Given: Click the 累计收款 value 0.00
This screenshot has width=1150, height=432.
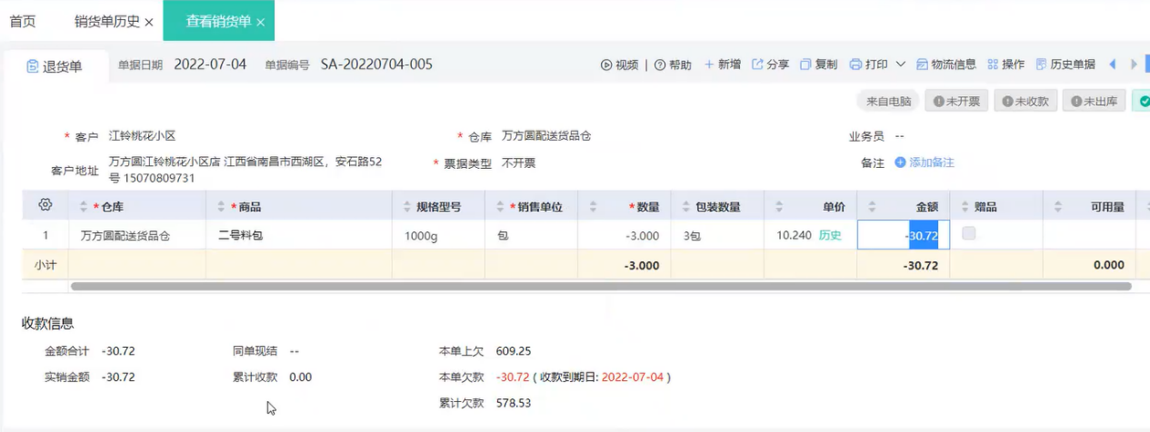Looking at the screenshot, I should [x=301, y=377].
